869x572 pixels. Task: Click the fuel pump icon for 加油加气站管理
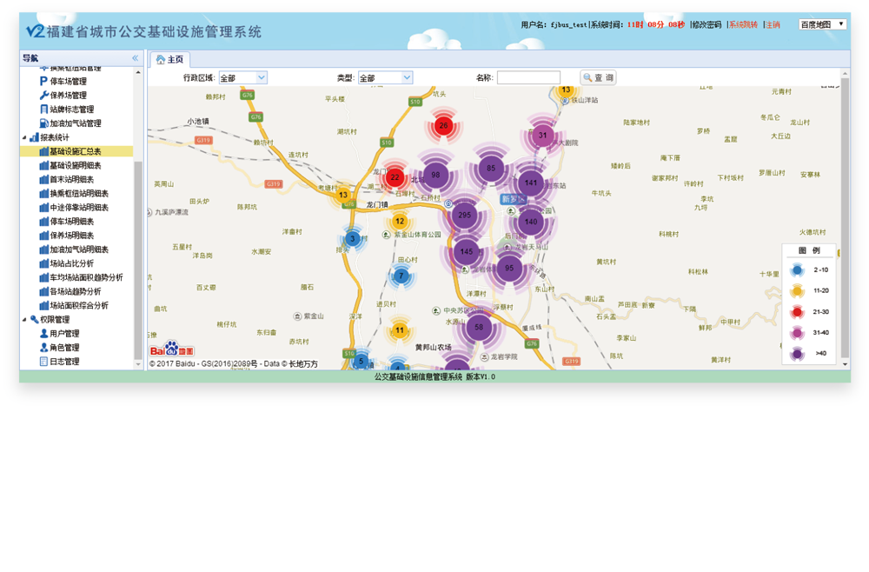click(x=43, y=123)
